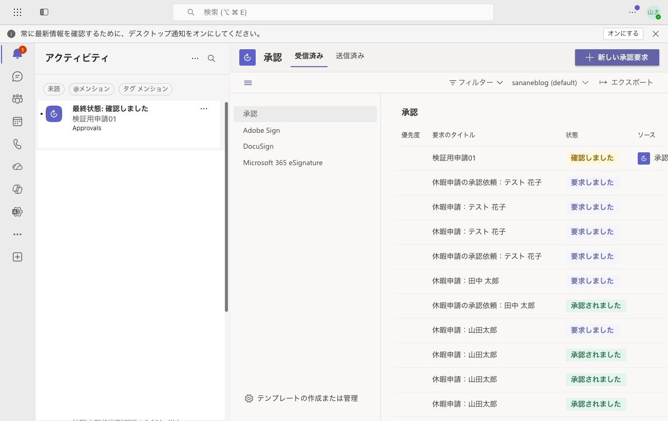Open the 最終状態: 確認しました notification
The height and width of the screenshot is (421, 668).
pos(129,124)
